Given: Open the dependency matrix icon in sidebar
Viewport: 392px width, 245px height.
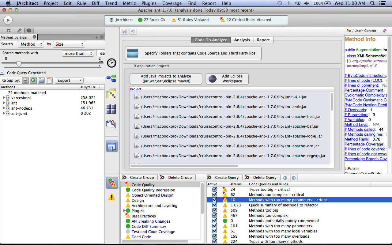Looking at the screenshot, I should click(x=111, y=93).
